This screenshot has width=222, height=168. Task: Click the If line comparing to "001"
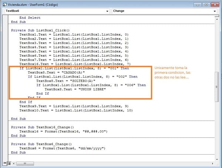click(x=74, y=68)
